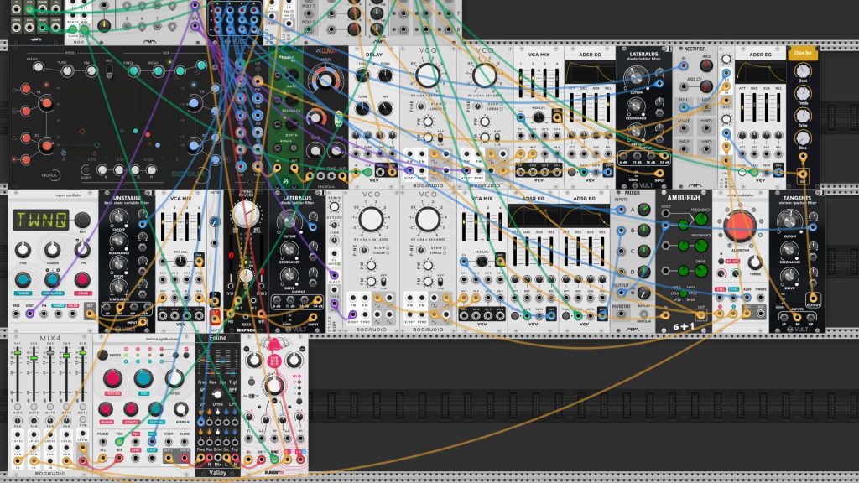This screenshot has width=859, height=483.
Task: Click the teal TIMBRE knob on macro oscillator
Action: pos(23,280)
